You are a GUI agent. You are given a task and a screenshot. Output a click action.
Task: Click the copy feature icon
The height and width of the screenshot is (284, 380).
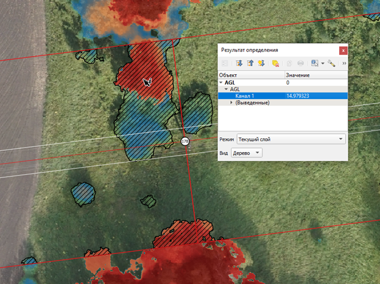coord(289,63)
